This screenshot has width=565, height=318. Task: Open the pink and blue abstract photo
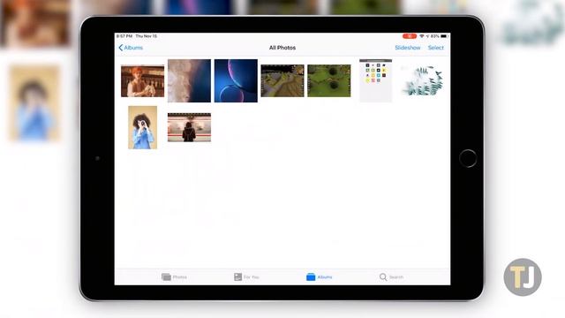[189, 80]
